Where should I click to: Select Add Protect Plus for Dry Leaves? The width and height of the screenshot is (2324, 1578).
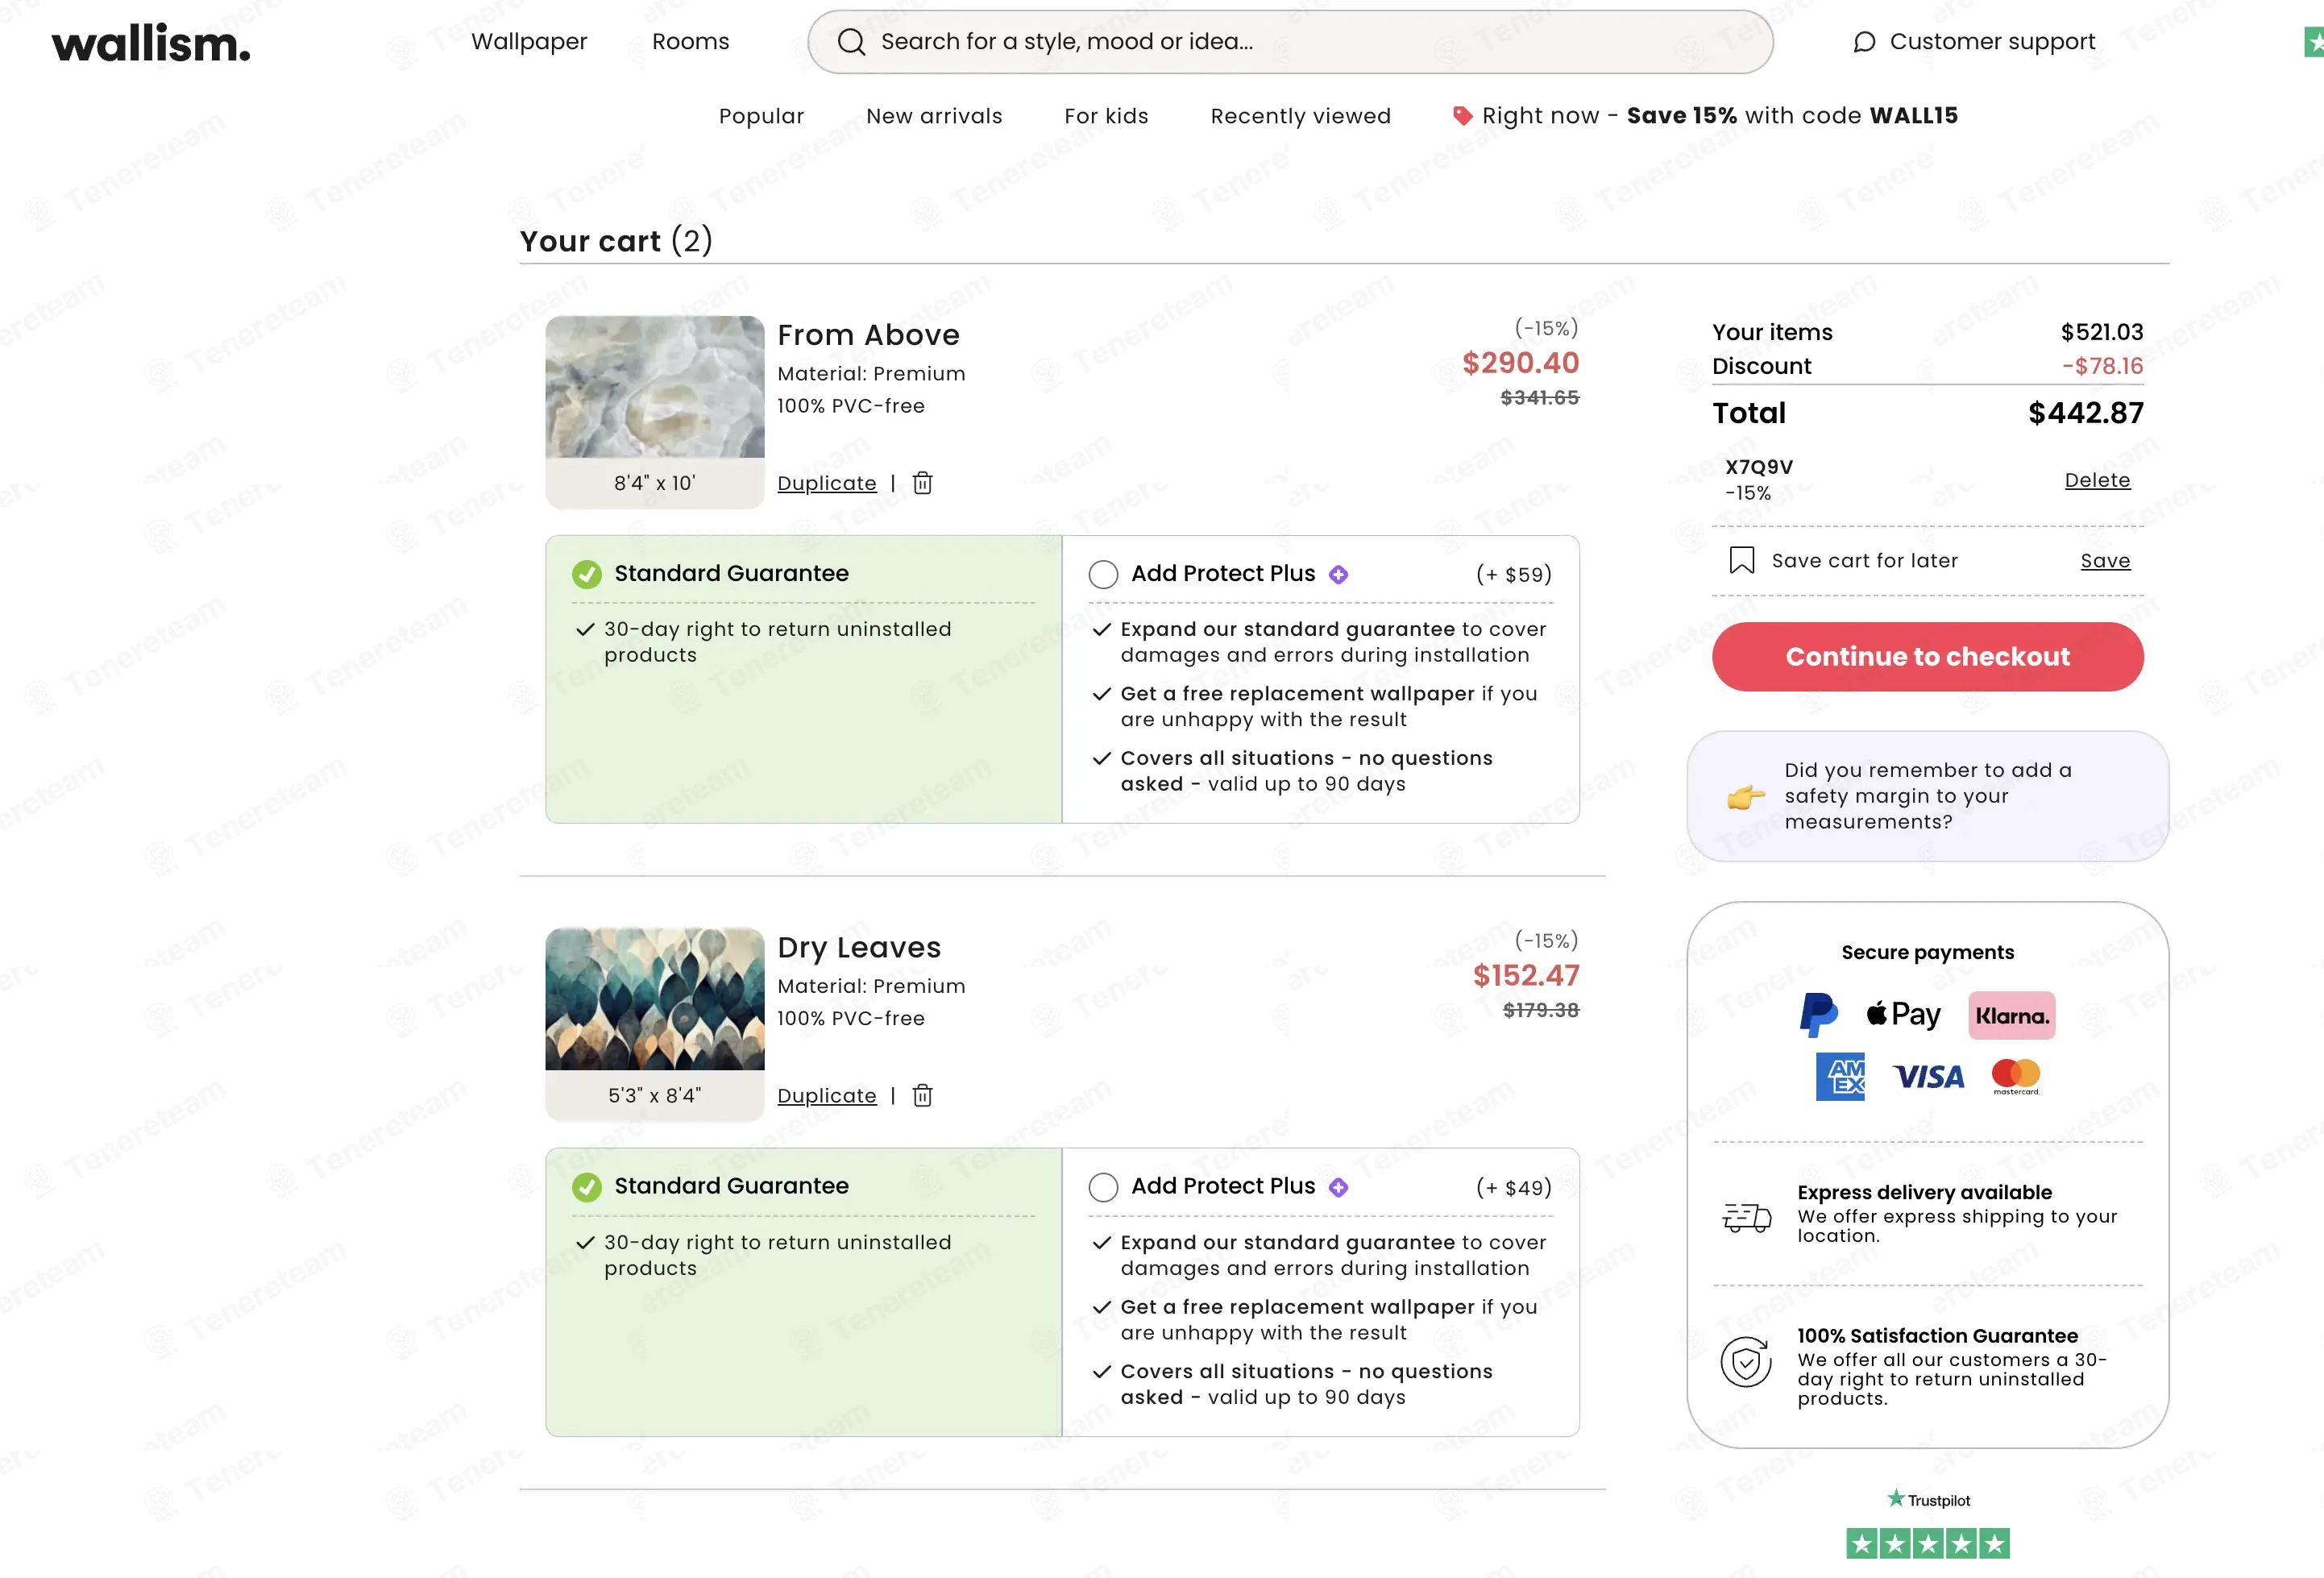tap(1103, 1187)
